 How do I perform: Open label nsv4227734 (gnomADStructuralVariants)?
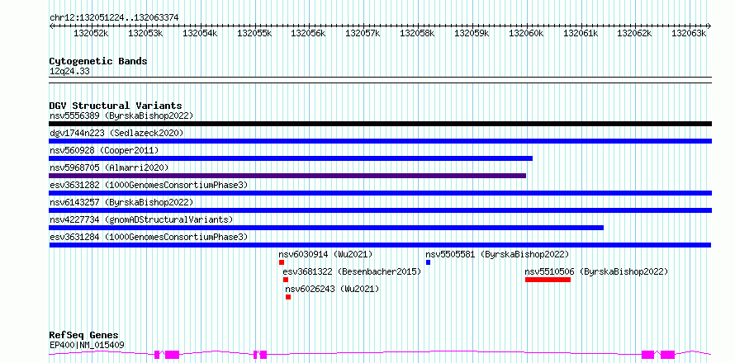click(x=141, y=219)
